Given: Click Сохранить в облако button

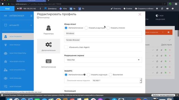Looking at the screenshot, I should tap(144, 9).
